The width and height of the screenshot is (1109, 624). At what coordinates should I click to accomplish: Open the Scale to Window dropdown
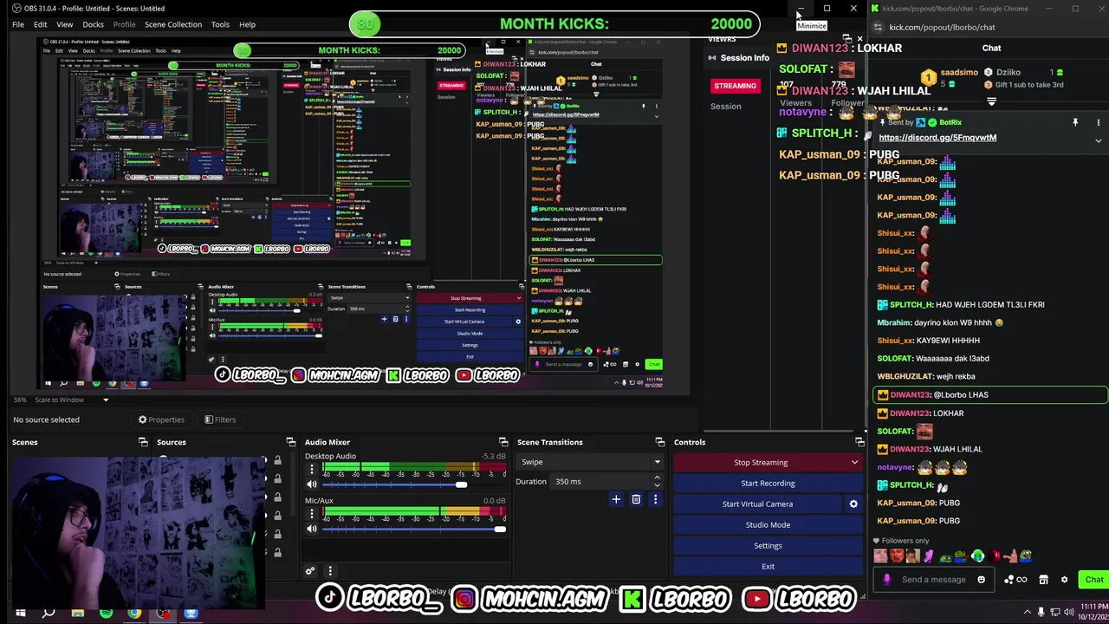coord(72,400)
